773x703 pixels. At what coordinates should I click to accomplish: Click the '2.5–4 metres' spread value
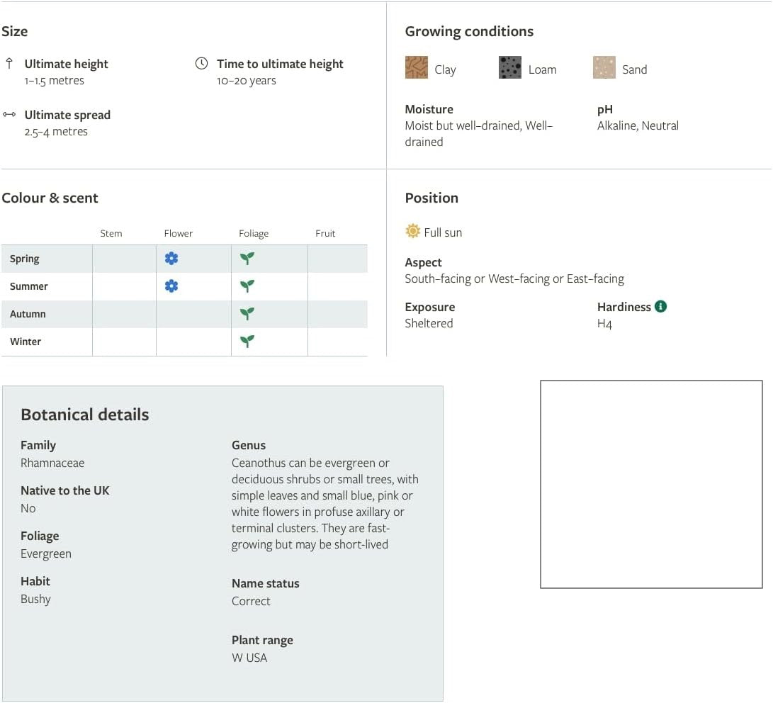tap(56, 132)
